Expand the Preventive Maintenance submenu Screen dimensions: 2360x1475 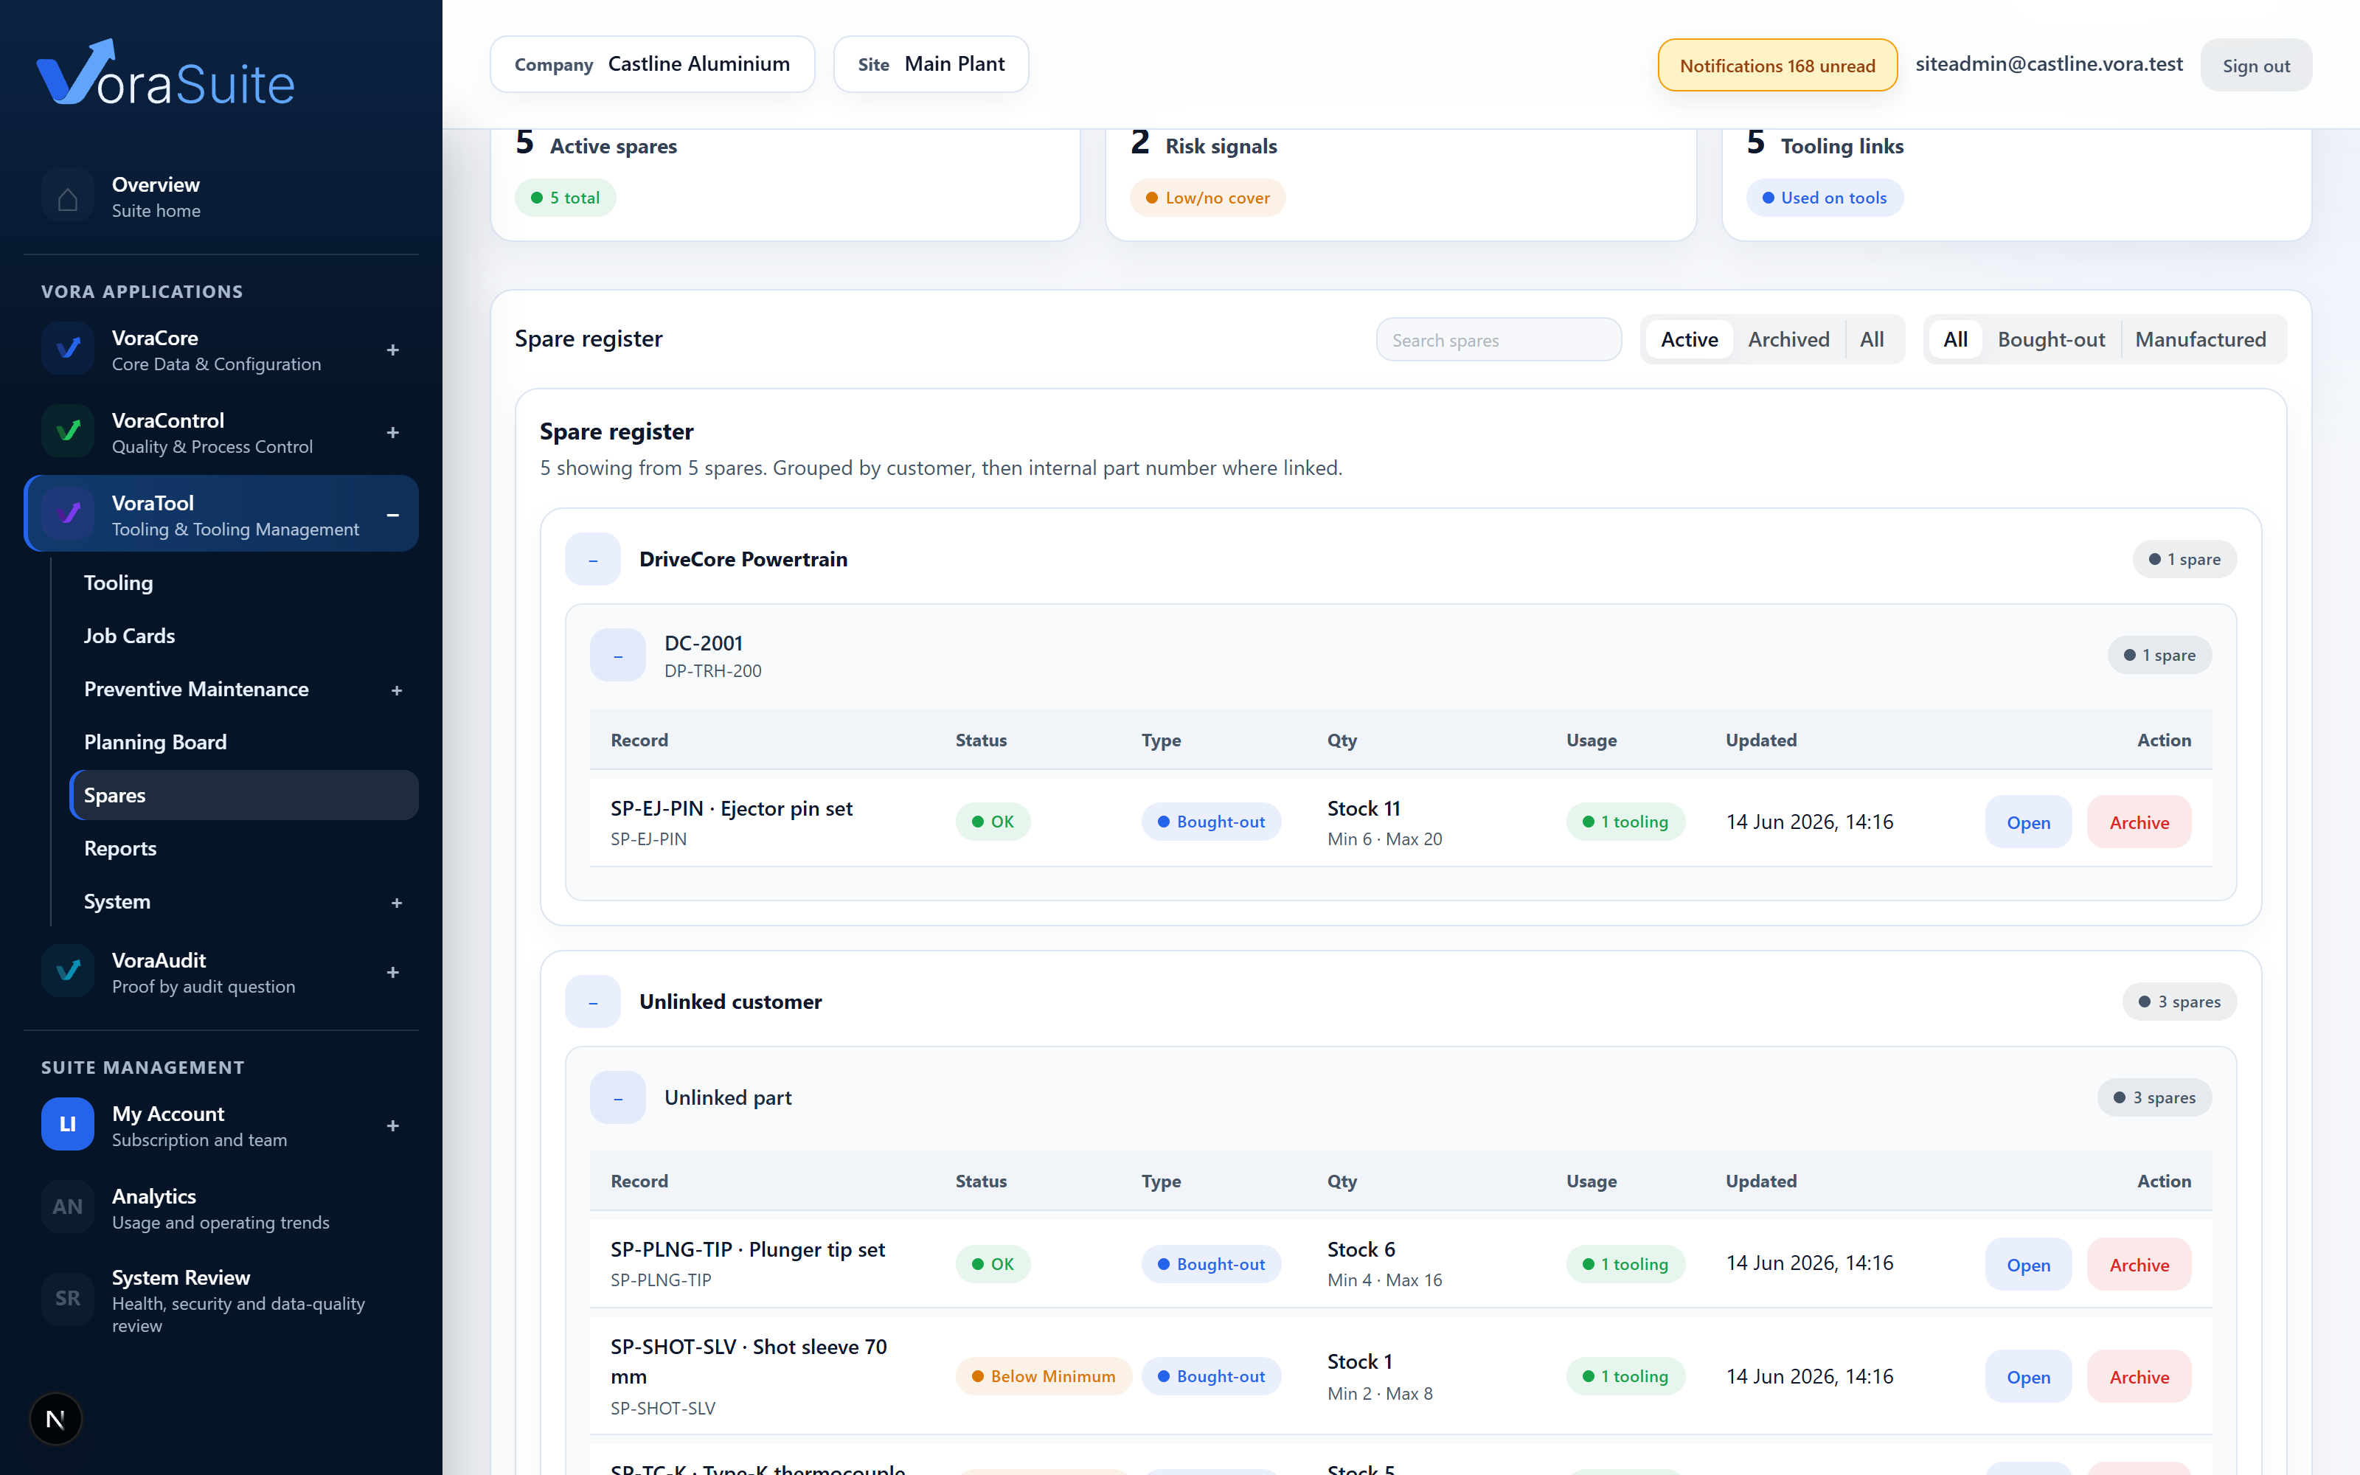click(397, 691)
